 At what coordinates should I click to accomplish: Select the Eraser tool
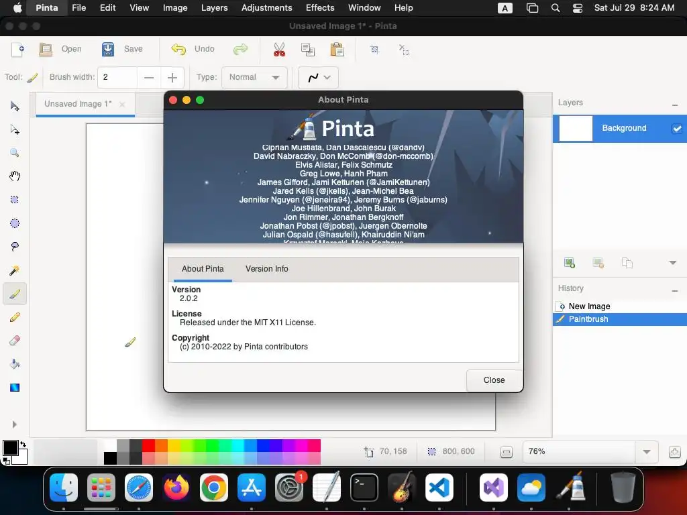(x=15, y=340)
